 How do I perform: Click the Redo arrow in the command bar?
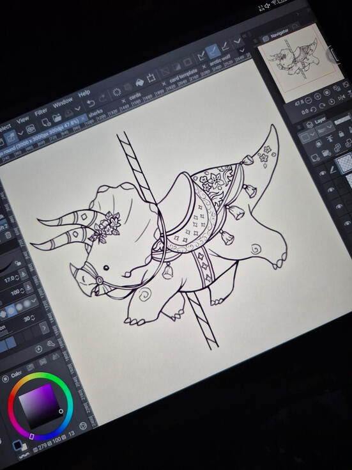coord(103,98)
